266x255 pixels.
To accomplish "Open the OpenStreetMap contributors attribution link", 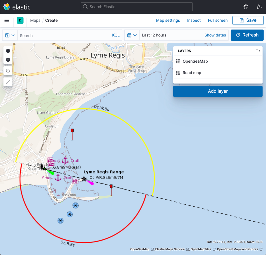I will point(237,249).
